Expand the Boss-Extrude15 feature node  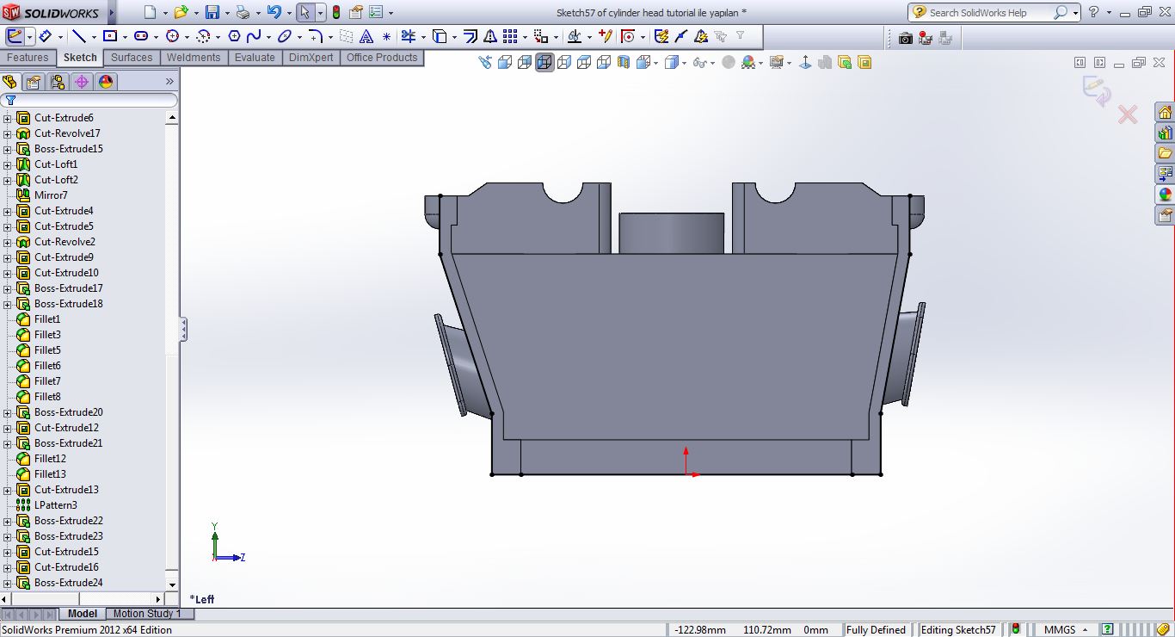click(8, 149)
